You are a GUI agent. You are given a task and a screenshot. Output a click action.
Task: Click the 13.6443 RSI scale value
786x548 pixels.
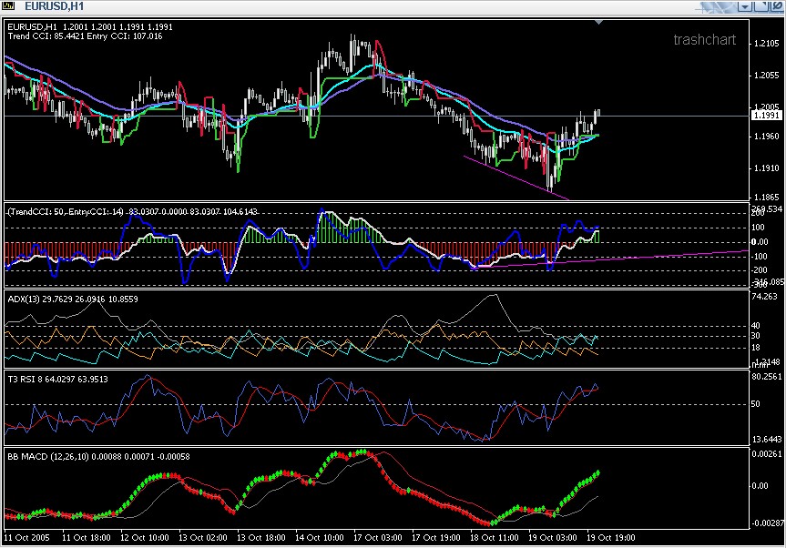pyautogui.click(x=767, y=440)
